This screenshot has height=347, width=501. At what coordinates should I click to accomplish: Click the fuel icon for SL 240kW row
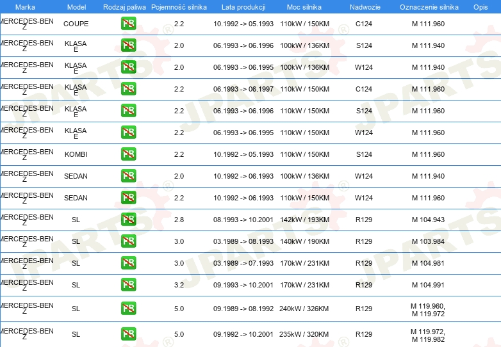click(128, 309)
